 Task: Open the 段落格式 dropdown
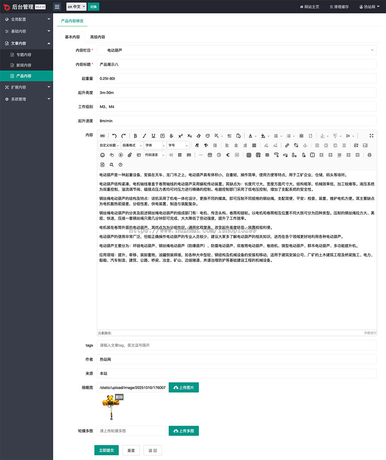pyautogui.click(x=132, y=145)
